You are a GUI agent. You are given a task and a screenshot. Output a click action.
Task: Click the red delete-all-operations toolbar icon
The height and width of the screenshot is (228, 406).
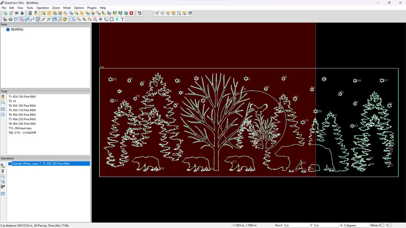pos(131,13)
